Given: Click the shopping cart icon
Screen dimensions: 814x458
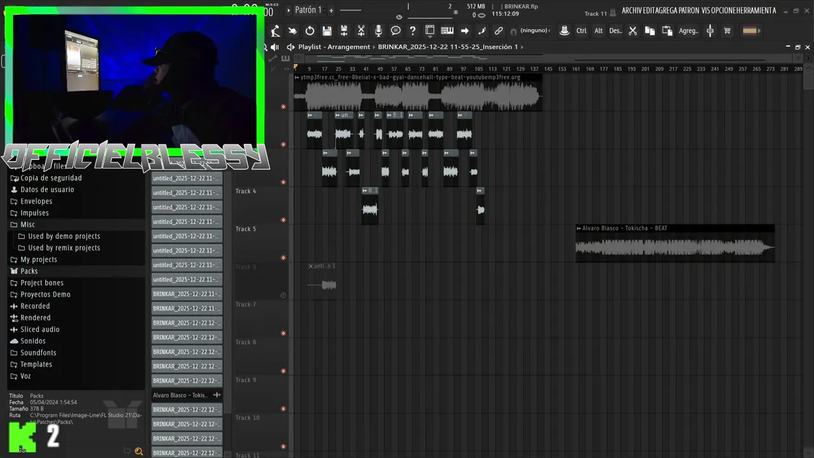Looking at the screenshot, I should pyautogui.click(x=728, y=31).
